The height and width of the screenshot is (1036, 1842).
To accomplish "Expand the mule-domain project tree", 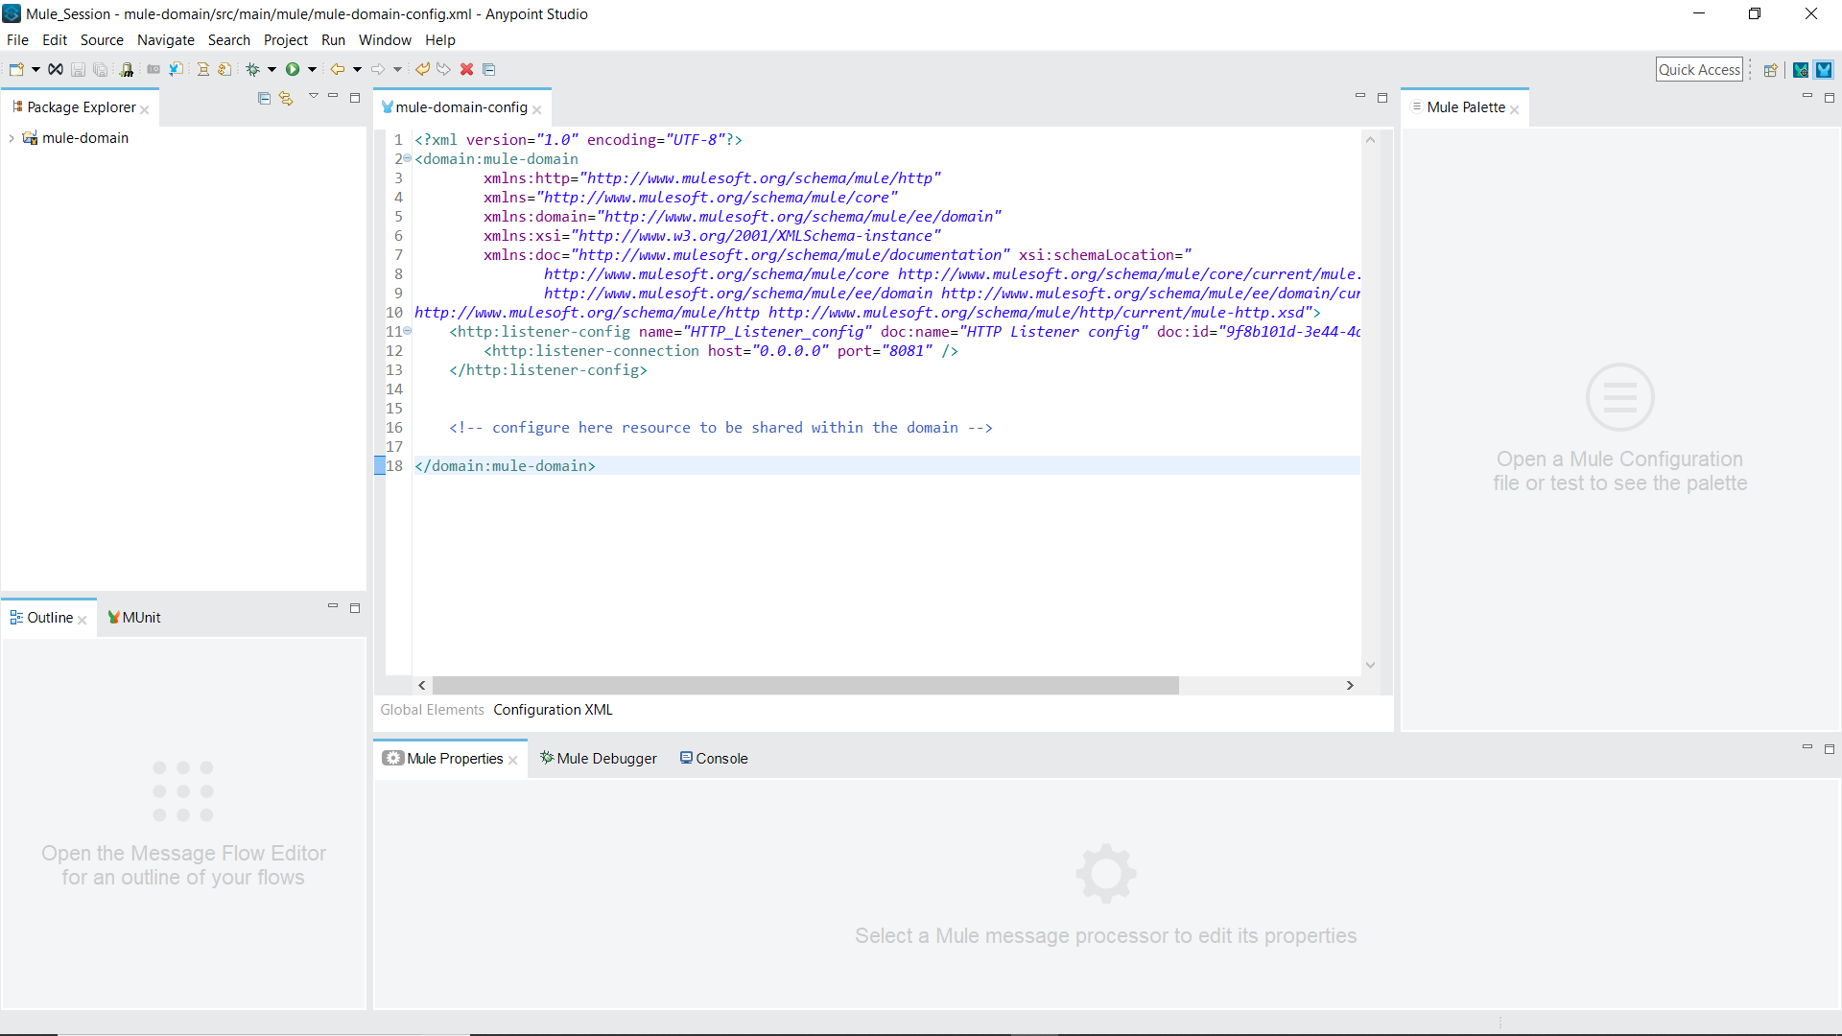I will click(12, 138).
